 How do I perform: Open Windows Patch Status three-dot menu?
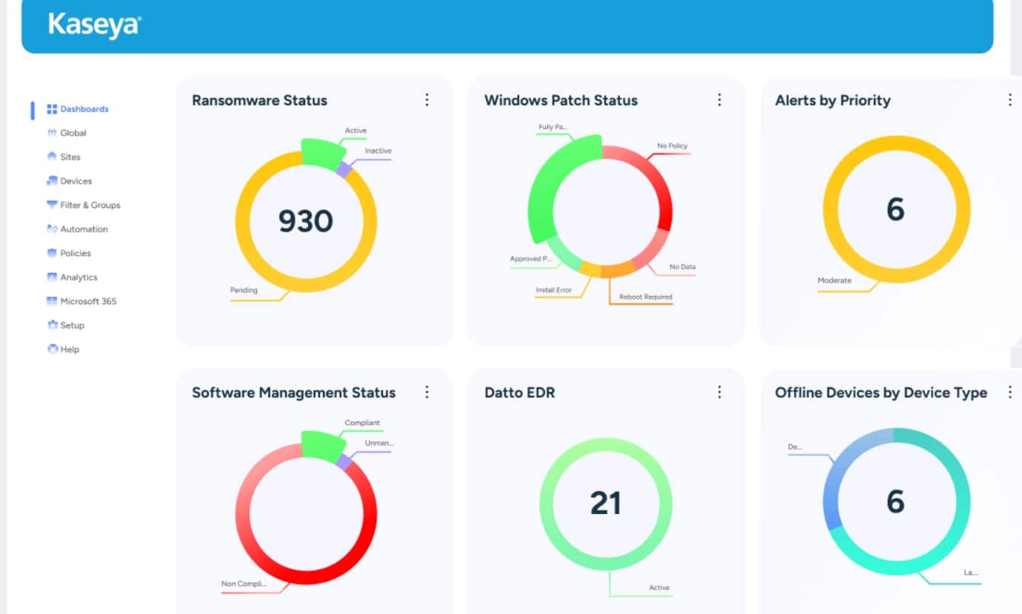click(x=719, y=100)
